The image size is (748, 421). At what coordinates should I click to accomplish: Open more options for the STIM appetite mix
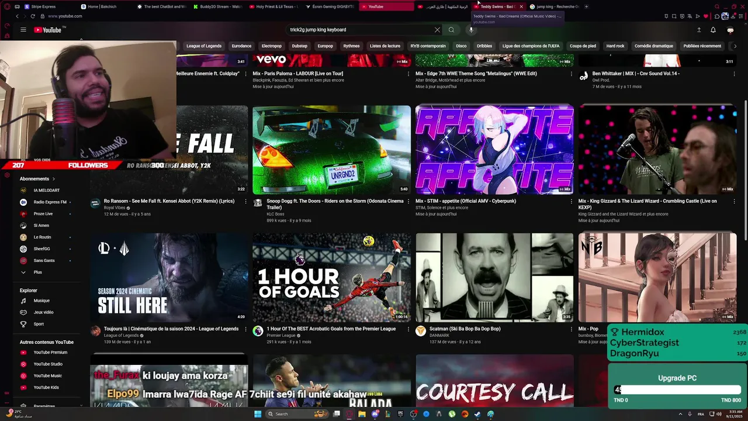coord(571,201)
